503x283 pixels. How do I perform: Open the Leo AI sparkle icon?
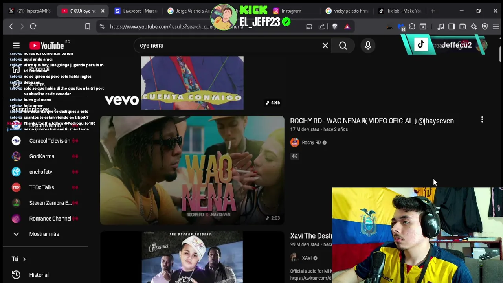pos(474,26)
